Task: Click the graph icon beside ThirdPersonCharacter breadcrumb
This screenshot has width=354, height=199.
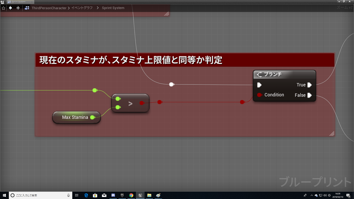Action: tap(26, 8)
